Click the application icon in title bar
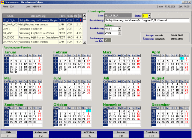 (2, 2)
